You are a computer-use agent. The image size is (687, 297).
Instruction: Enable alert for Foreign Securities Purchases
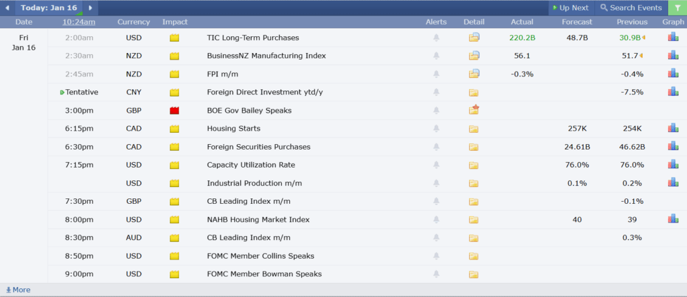[x=437, y=146]
